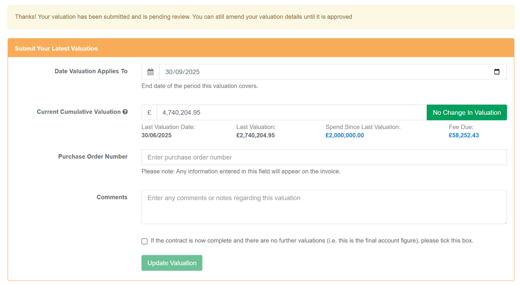520x285 pixels.
Task: Click the Comments resize handle corner
Action: coord(505,222)
